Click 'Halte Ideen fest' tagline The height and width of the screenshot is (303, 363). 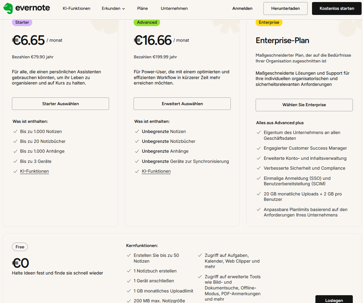point(57,273)
